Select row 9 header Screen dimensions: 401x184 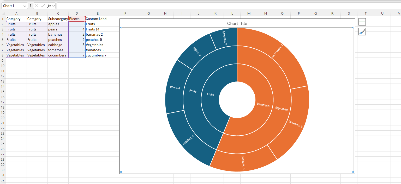pos(3,60)
